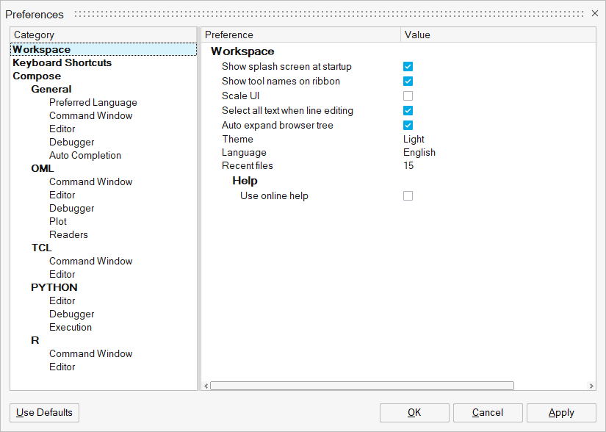Select Plot under OML
Image resolution: width=606 pixels, height=432 pixels.
click(58, 221)
